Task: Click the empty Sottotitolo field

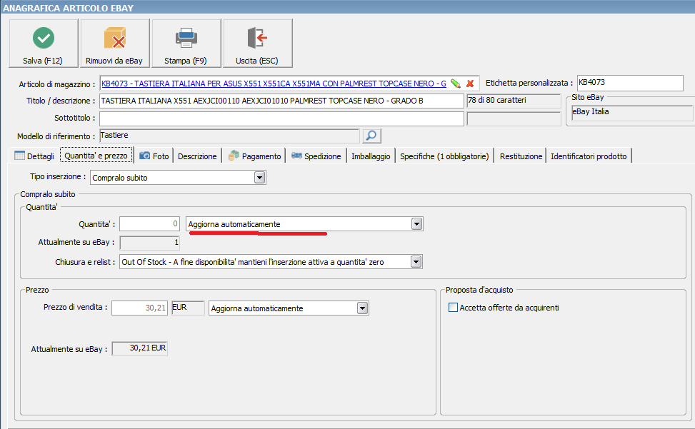Action: click(281, 118)
